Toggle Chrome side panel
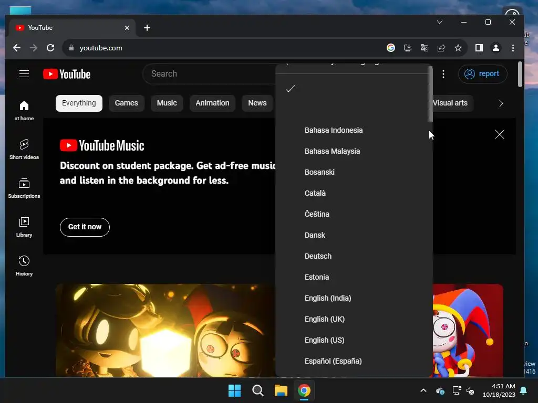 (479, 48)
